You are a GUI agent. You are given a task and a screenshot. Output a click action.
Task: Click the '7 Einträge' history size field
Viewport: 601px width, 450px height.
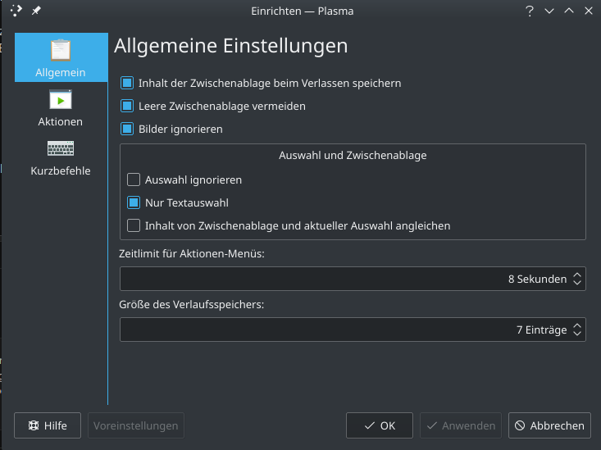[x=353, y=330]
